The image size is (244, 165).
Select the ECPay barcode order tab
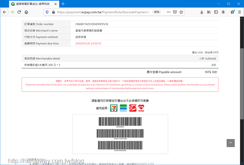(x=34, y=4)
